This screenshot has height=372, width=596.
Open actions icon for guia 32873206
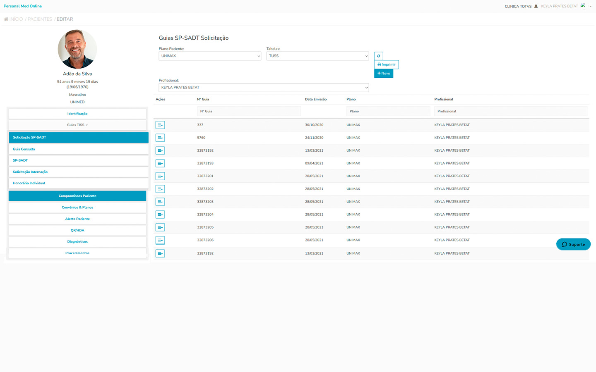tap(160, 240)
